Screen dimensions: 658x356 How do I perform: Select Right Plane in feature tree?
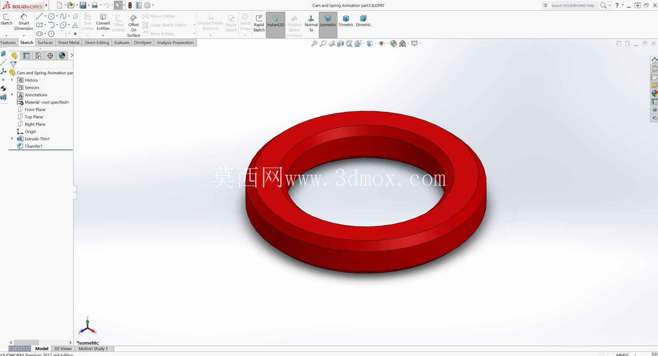(31, 124)
